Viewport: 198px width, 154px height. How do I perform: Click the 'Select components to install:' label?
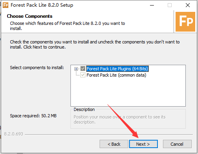point(37,68)
